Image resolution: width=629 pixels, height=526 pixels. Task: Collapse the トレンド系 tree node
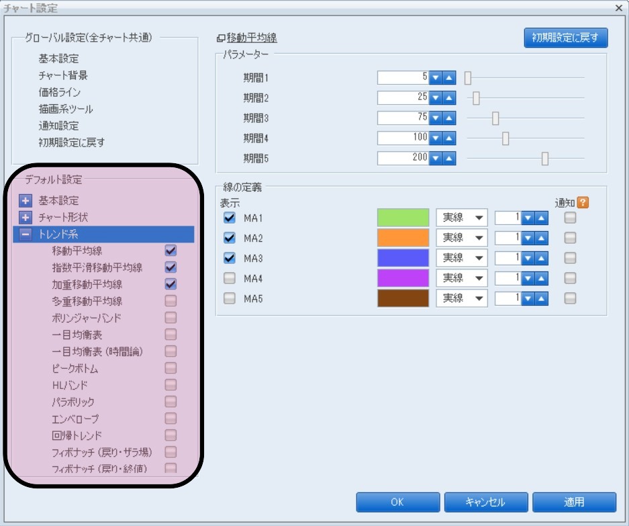point(26,234)
